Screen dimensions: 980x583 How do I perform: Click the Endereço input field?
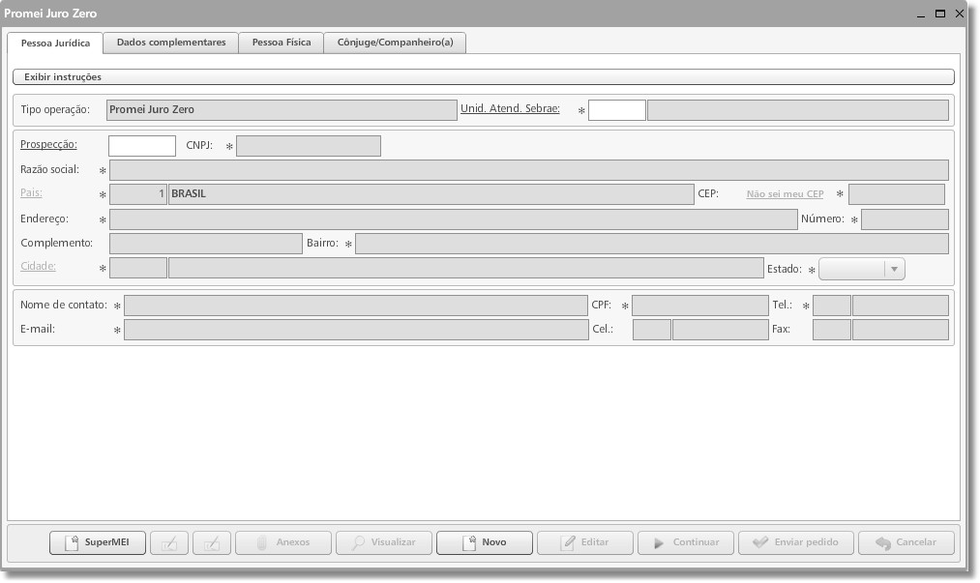point(453,219)
